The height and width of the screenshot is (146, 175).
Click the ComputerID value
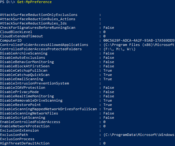139,40
